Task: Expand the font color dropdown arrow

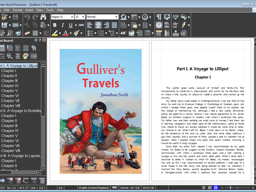Action: [70, 33]
